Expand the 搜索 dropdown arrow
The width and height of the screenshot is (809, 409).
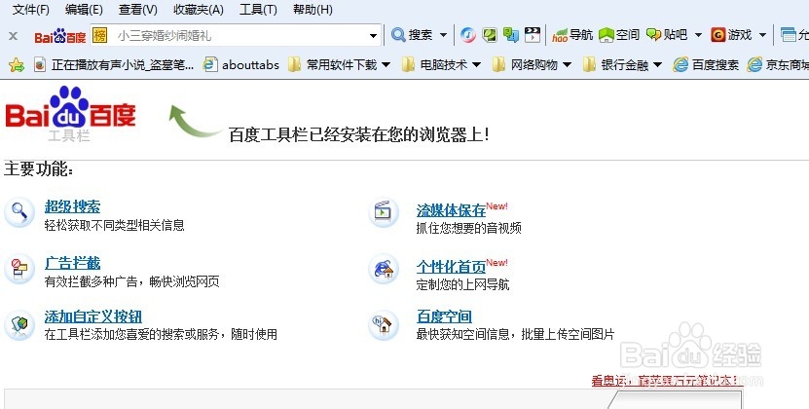(443, 36)
